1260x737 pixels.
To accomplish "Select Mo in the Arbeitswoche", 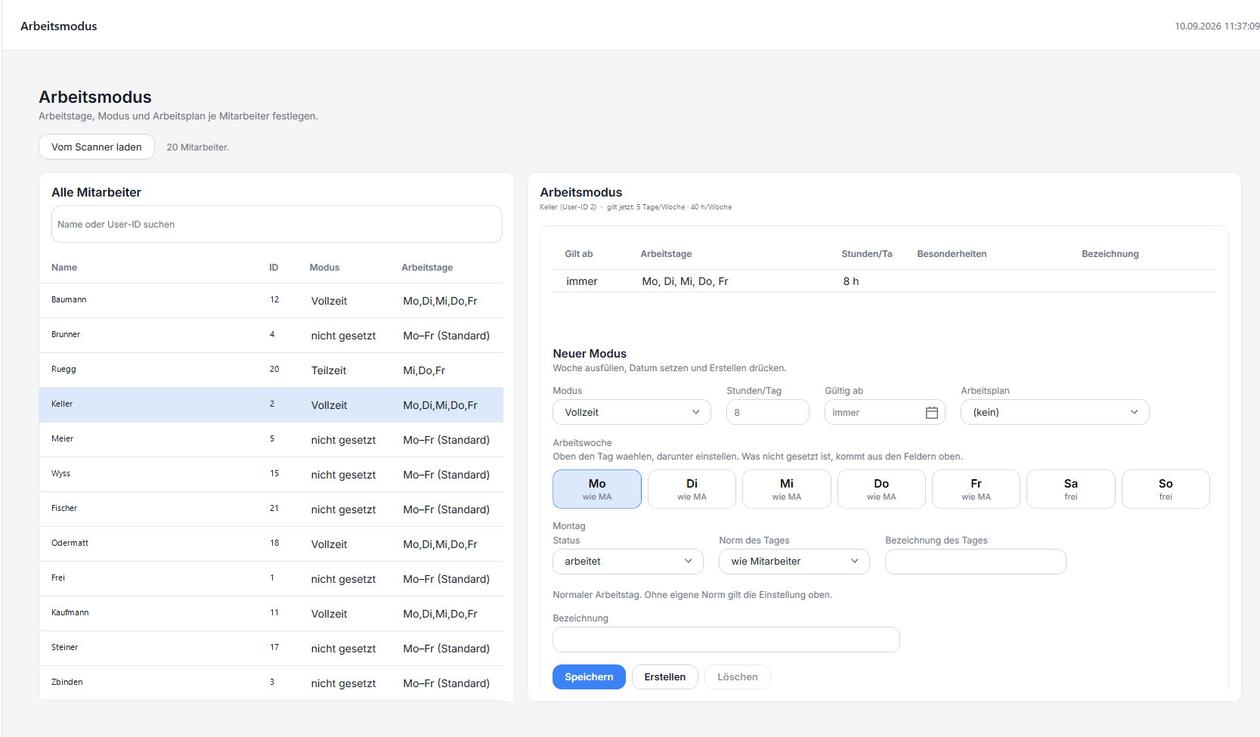I will point(597,489).
